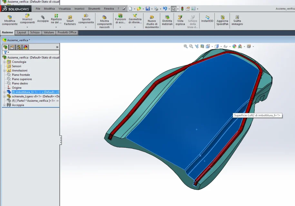Image resolution: width=295 pixels, height=206 pixels.
Task: Select Piano superiore in the tree
Action: [x=22, y=79]
